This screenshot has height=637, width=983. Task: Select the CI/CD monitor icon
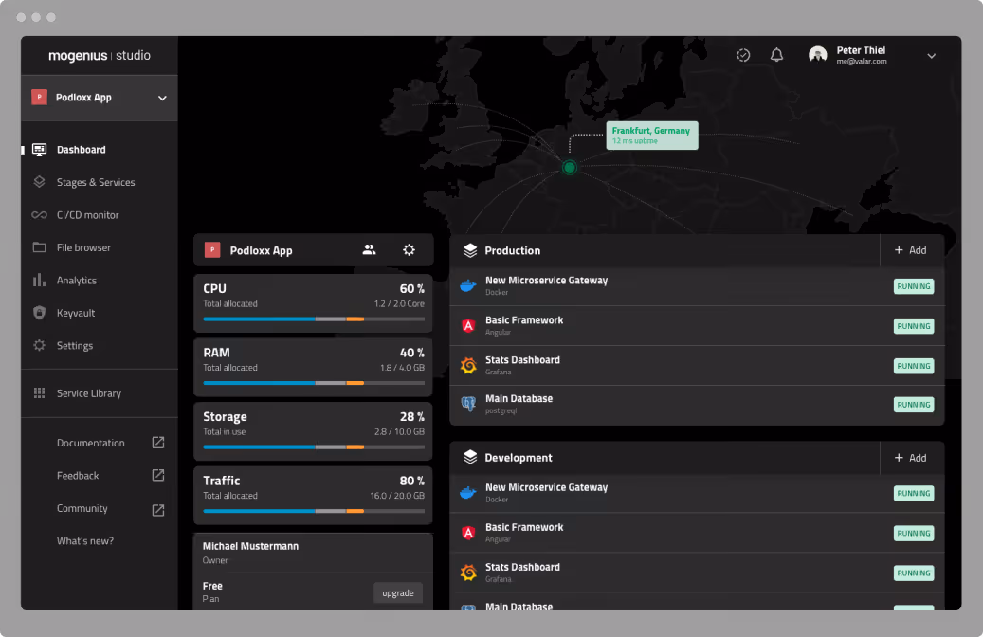pyautogui.click(x=39, y=214)
